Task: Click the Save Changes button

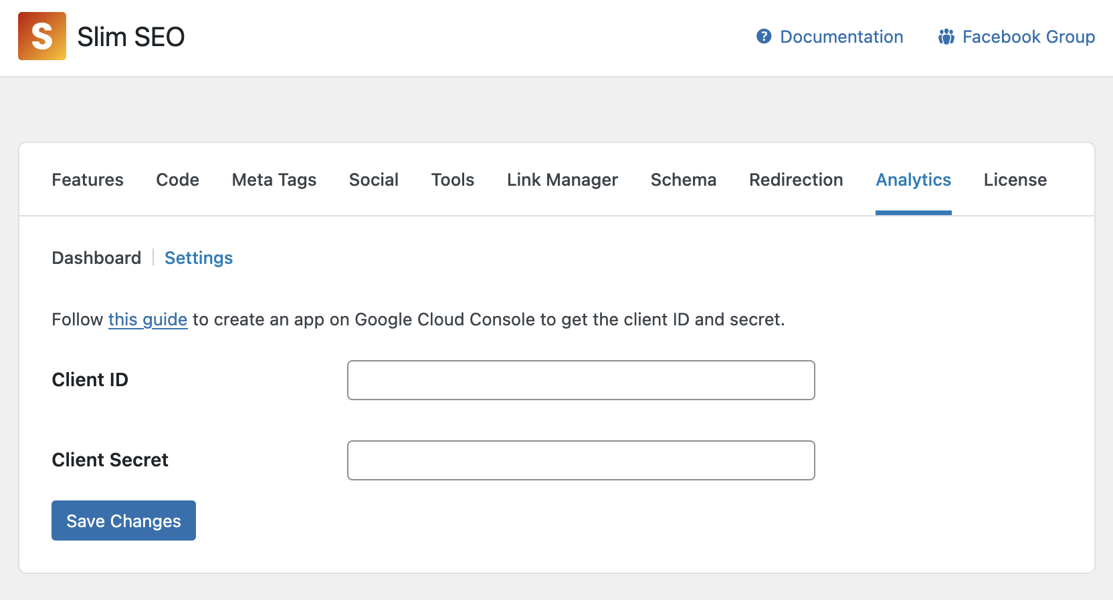Action: click(124, 520)
